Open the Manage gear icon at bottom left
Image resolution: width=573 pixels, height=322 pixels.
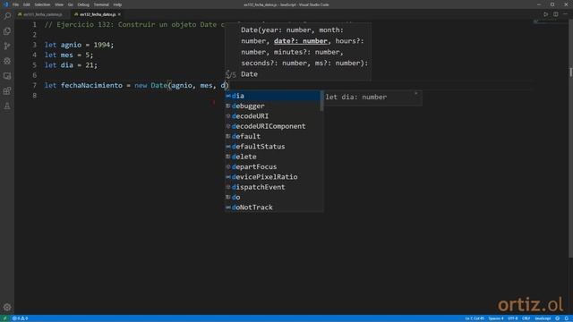pyautogui.click(x=7, y=307)
